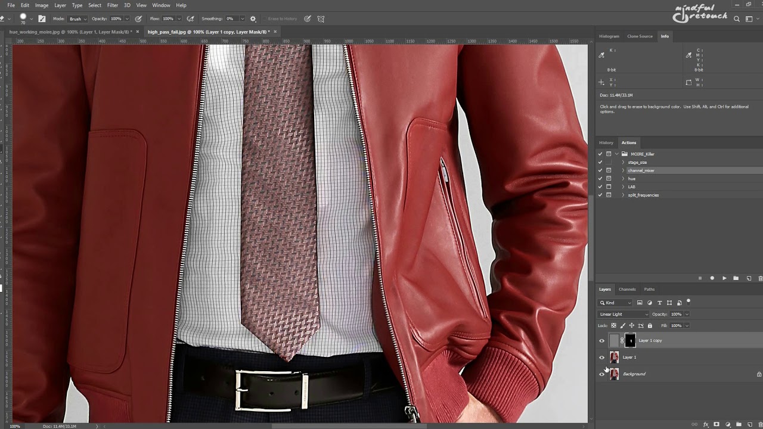Image resolution: width=763 pixels, height=429 pixels.
Task: Expand the stage_size action
Action: point(623,162)
